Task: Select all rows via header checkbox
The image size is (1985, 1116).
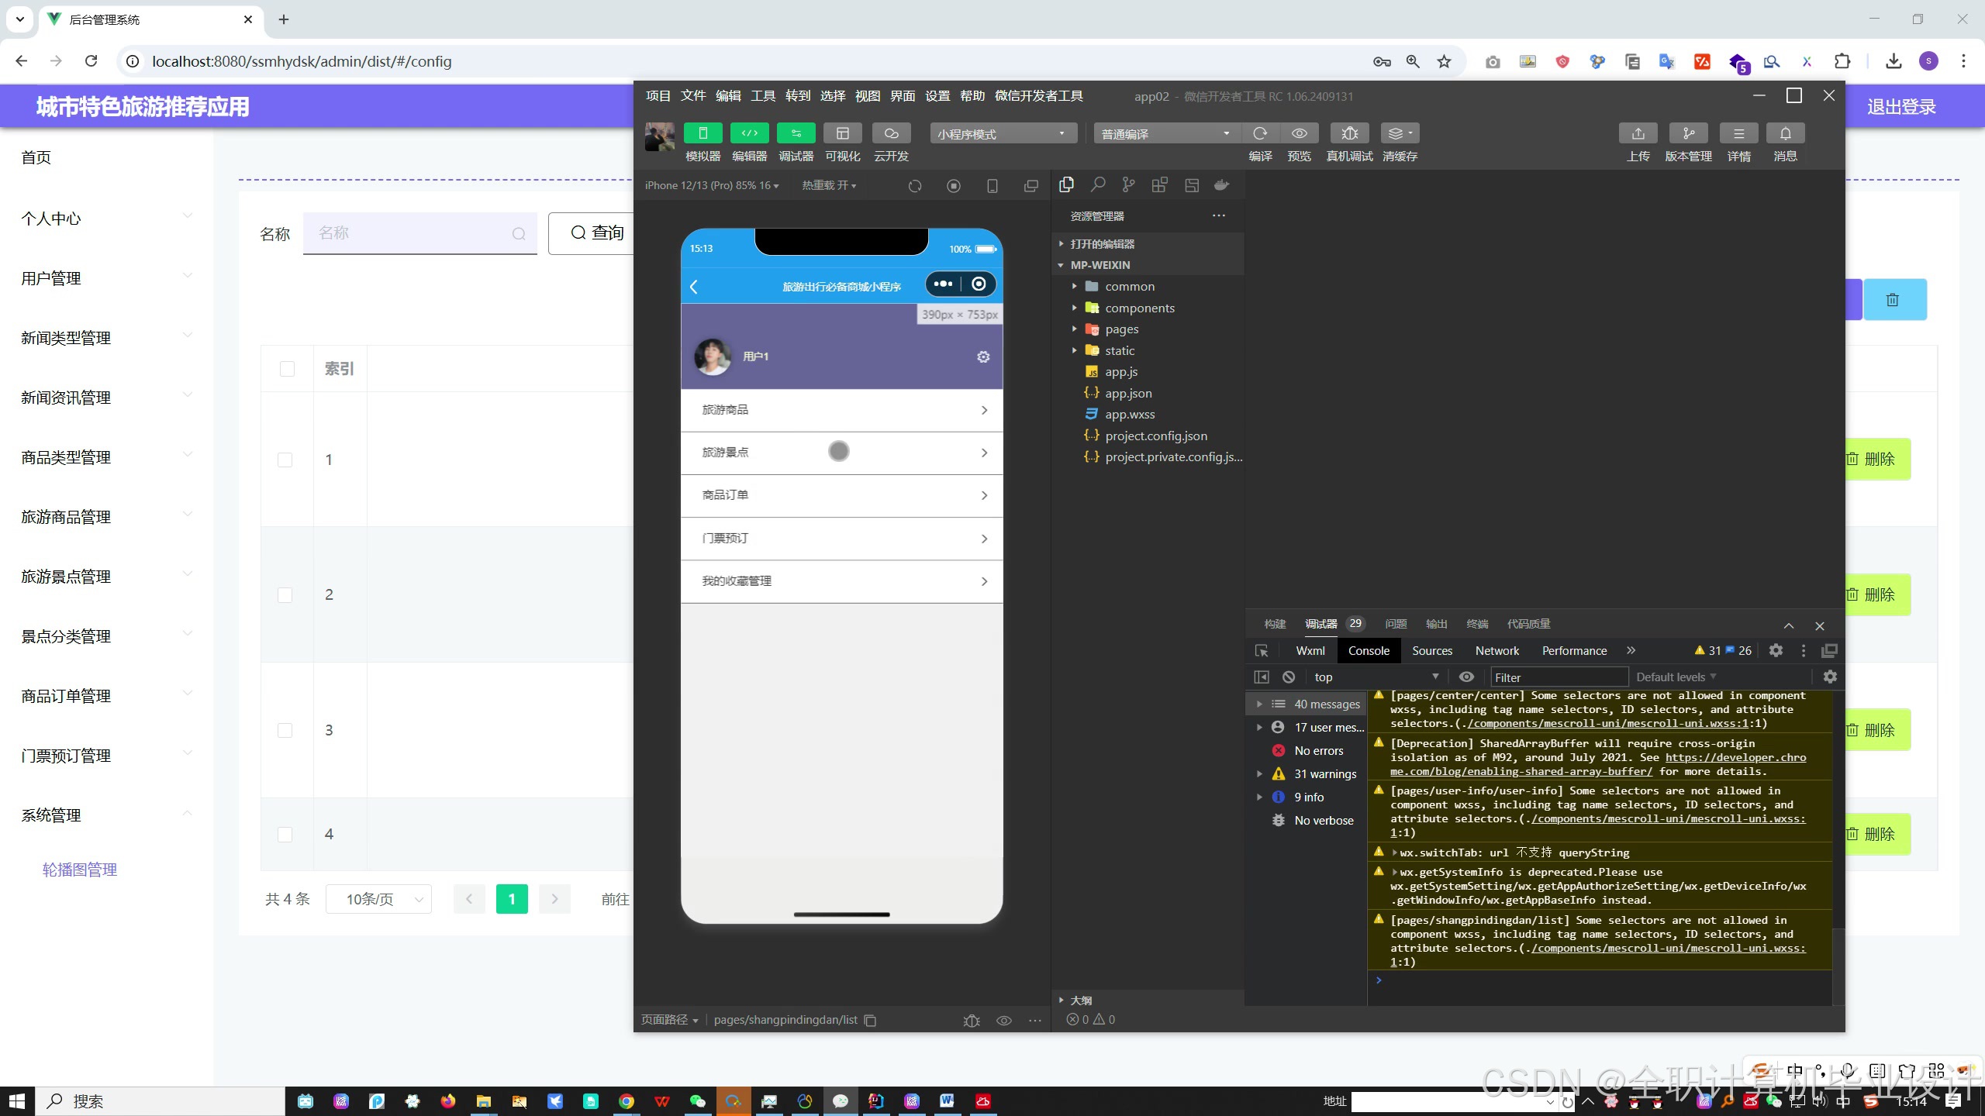Action: (x=287, y=369)
